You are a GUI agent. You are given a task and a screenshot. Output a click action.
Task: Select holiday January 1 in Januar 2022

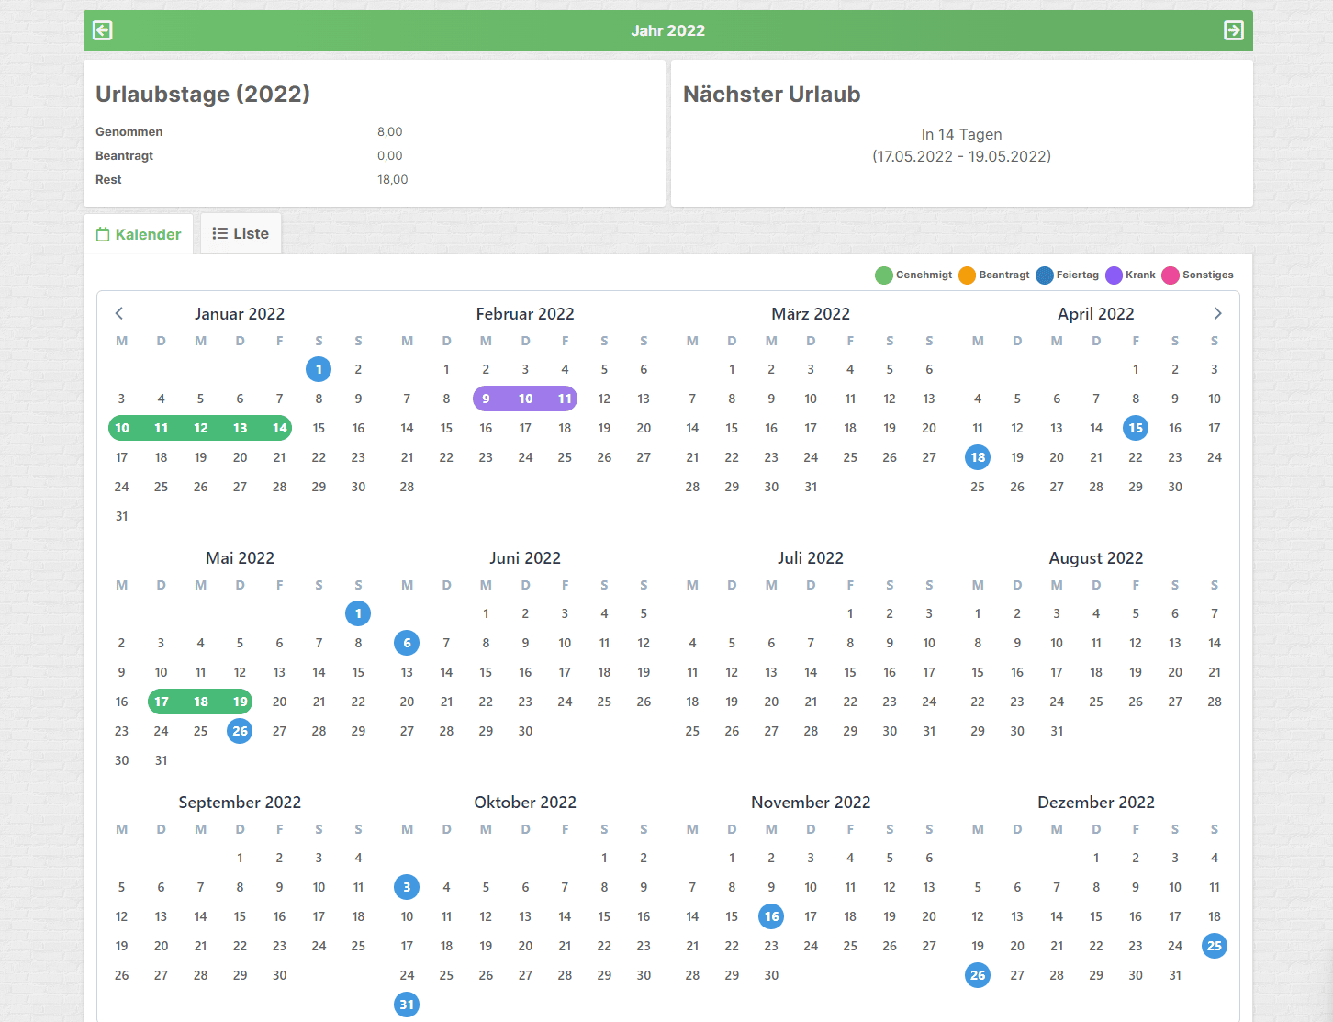tap(319, 369)
